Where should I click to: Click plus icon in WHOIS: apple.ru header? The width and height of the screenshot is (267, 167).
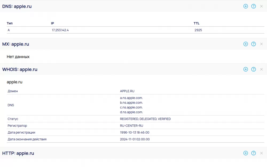246,69
